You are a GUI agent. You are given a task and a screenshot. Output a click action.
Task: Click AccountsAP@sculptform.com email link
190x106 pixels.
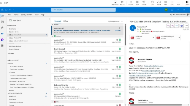tap(153, 71)
